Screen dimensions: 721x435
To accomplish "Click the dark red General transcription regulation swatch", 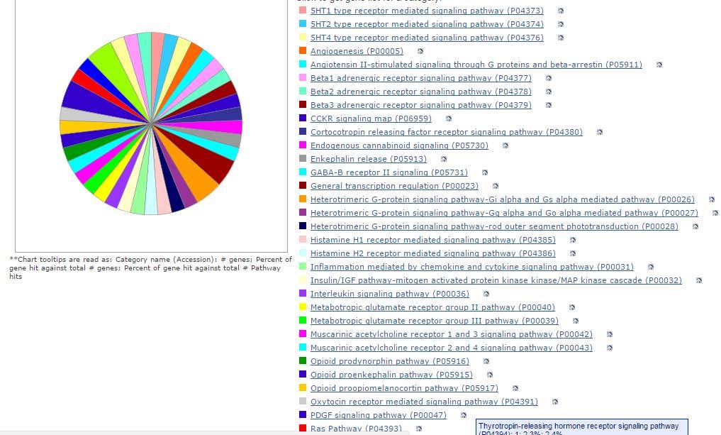I will (303, 185).
